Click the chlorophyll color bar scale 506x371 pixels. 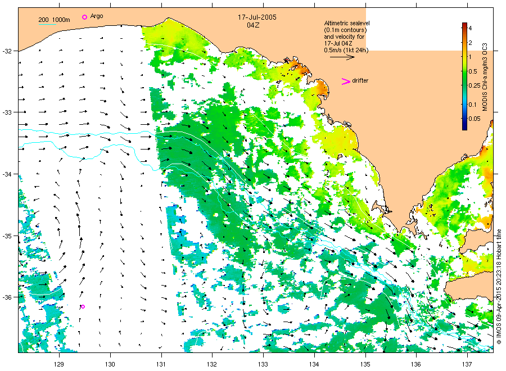[x=464, y=76]
